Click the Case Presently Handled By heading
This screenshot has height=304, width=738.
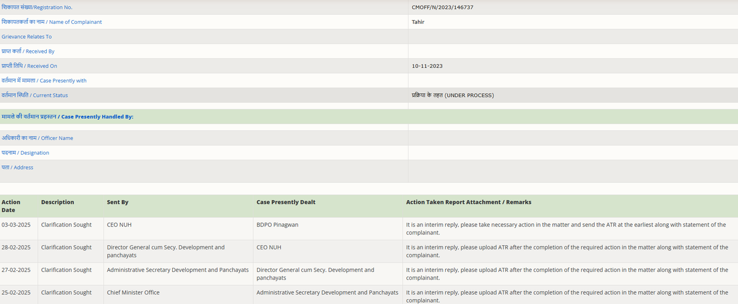coord(68,116)
